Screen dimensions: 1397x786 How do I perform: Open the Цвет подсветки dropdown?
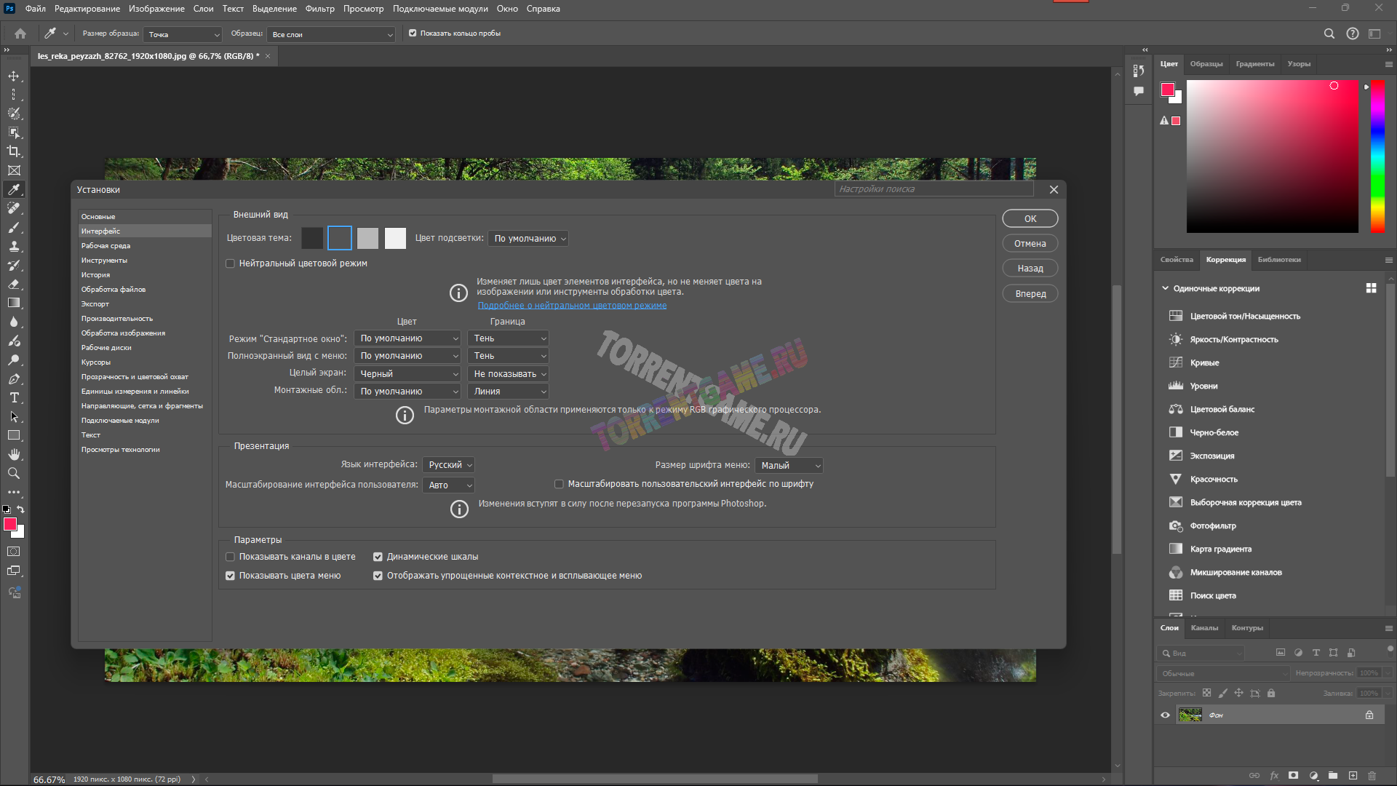tap(528, 239)
